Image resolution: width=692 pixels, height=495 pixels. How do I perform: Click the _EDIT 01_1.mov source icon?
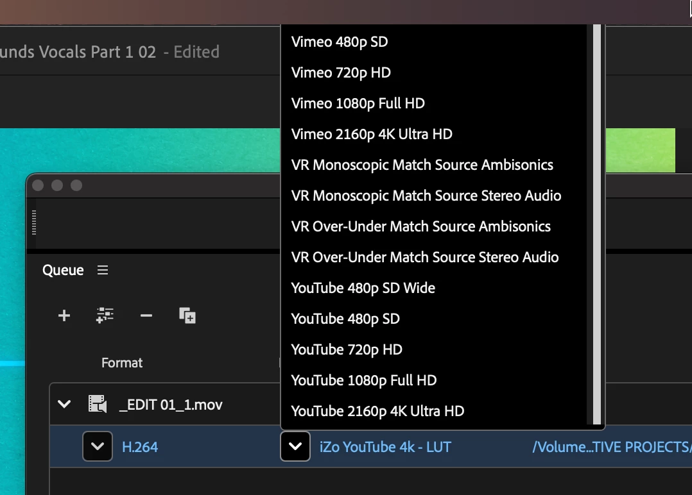[x=98, y=404]
